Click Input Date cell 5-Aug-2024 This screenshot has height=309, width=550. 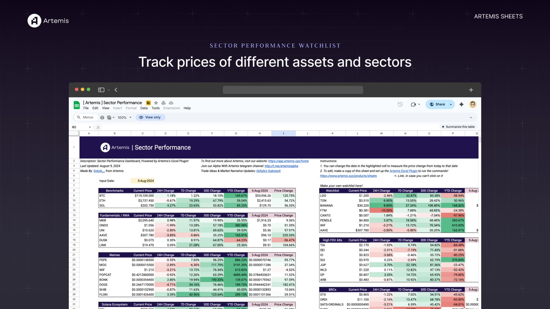(143, 181)
